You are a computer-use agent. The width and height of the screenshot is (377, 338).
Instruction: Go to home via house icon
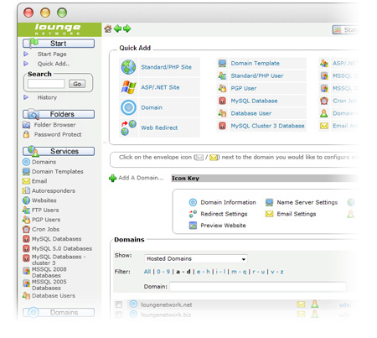pos(108,29)
